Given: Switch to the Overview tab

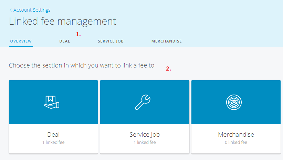Looking at the screenshot, I should tap(21, 41).
